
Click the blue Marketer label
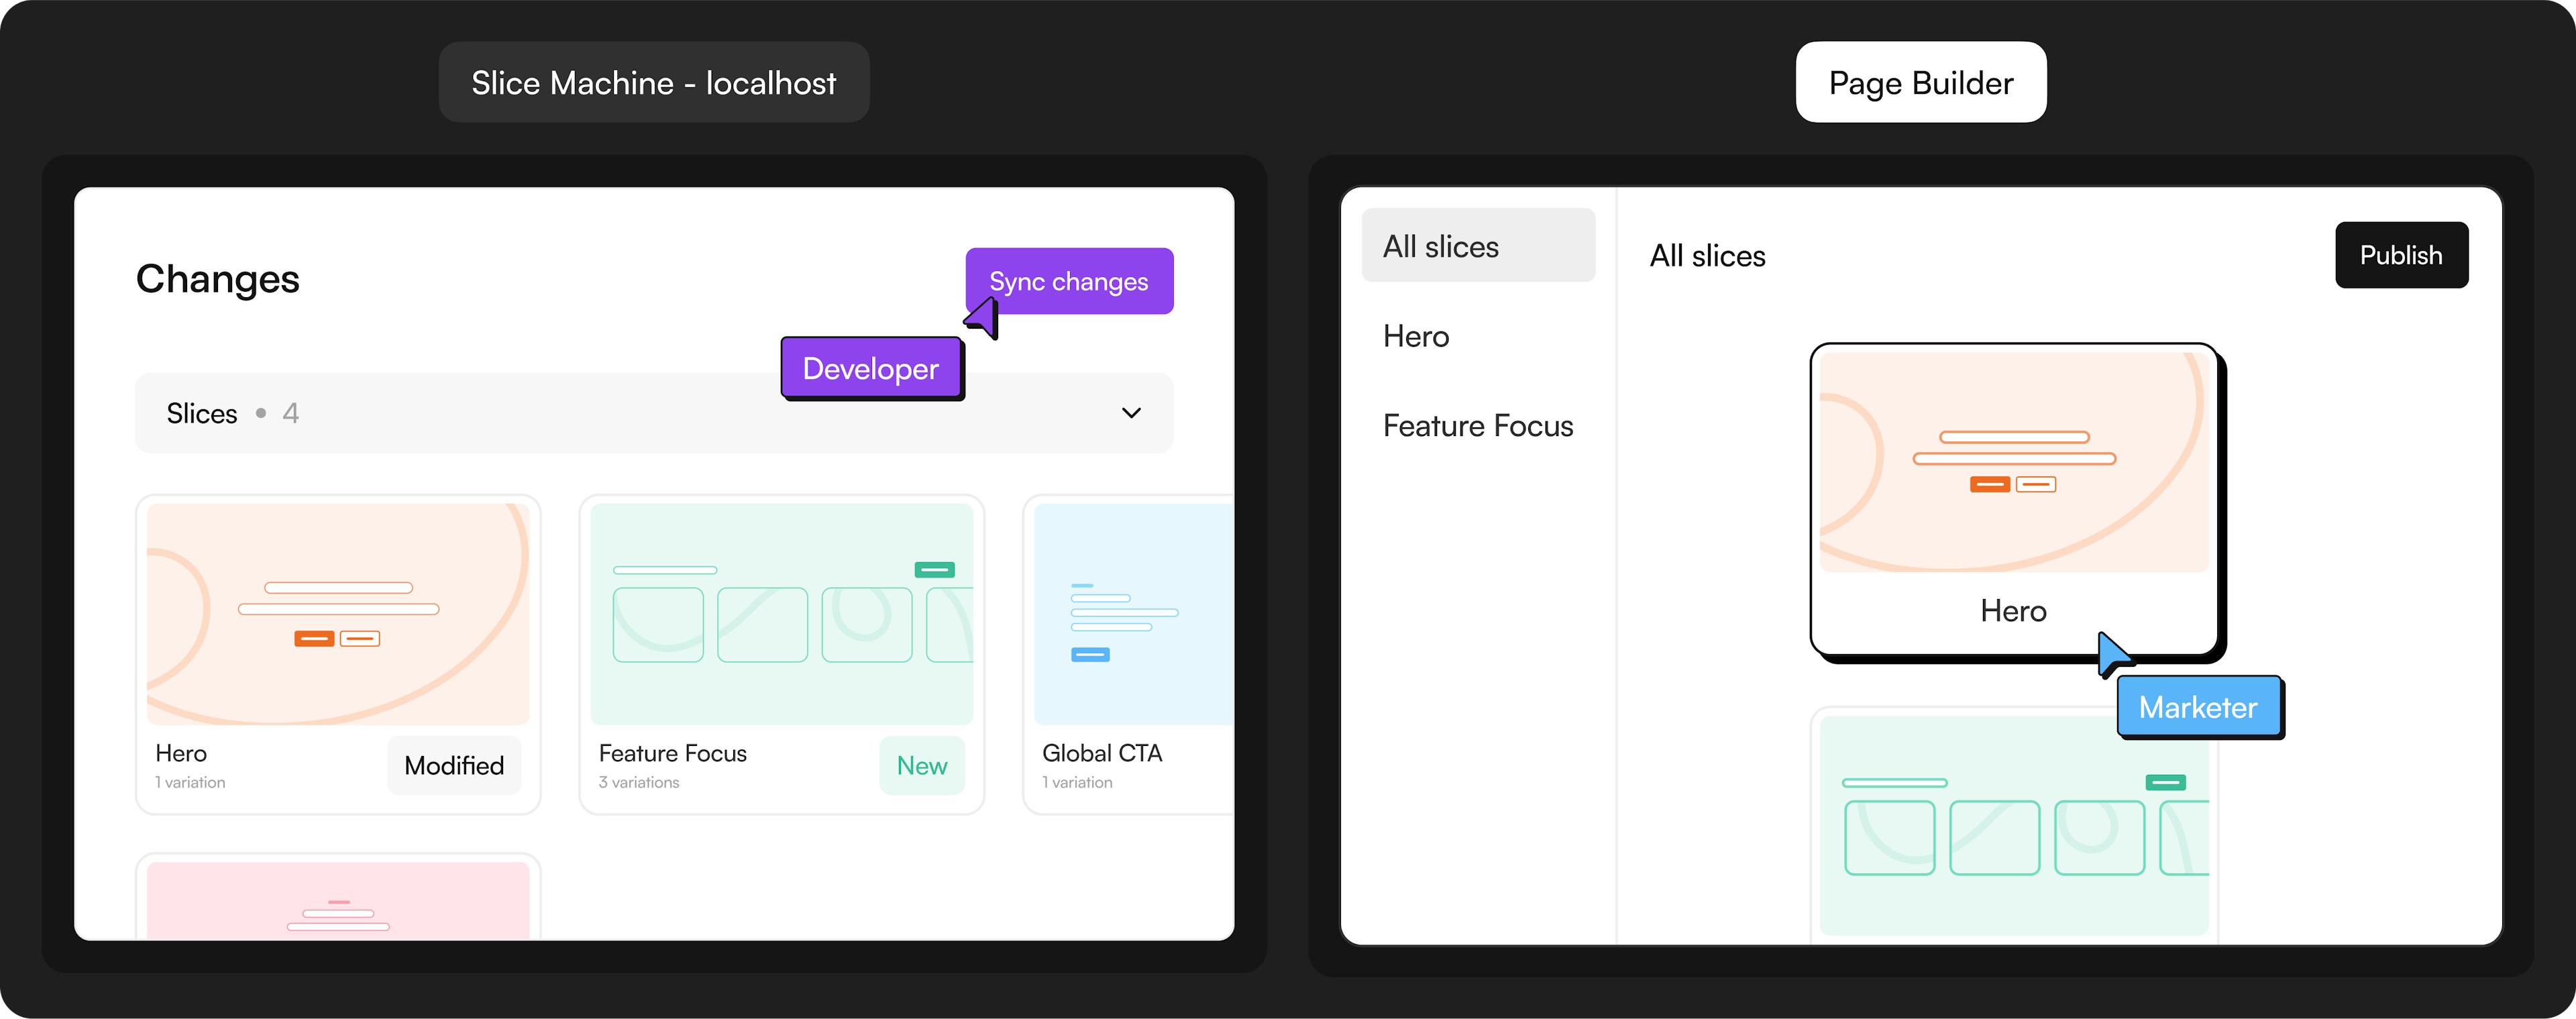click(2197, 708)
